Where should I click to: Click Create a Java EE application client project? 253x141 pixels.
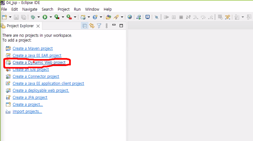pos(48,83)
